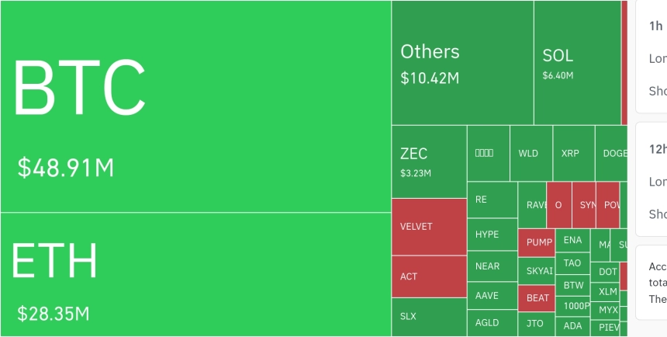Open the DOGE tile
Viewport: 667px width, 337px height.
611,153
